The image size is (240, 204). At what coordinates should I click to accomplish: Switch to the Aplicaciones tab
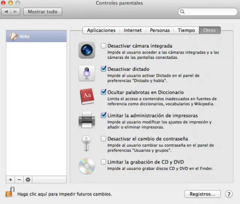click(101, 30)
